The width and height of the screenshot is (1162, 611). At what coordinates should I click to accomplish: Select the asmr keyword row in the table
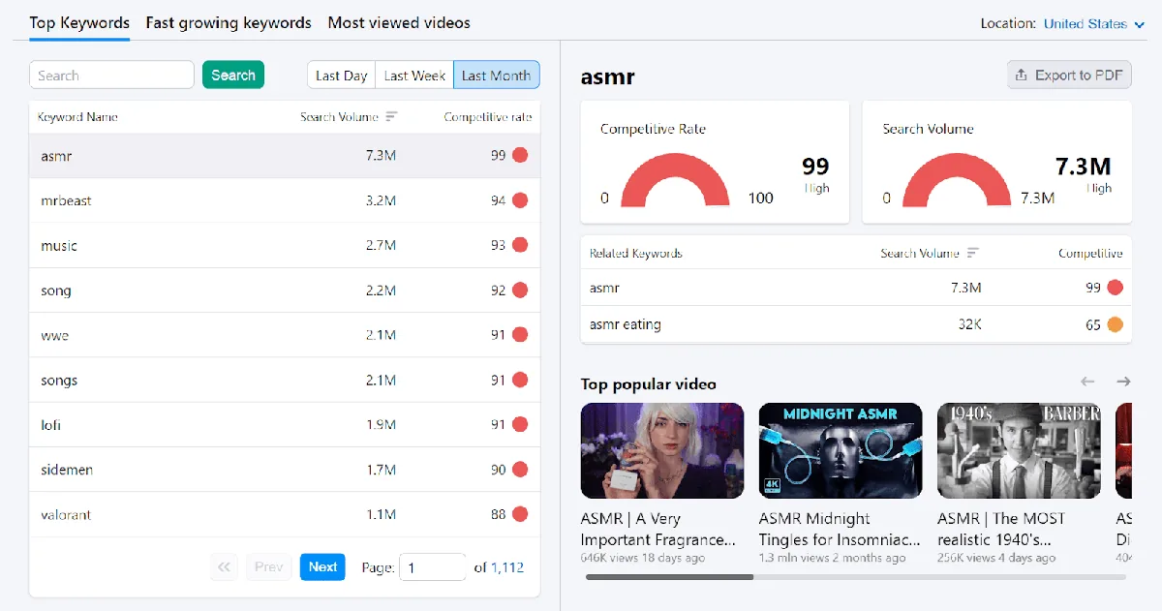coord(285,156)
